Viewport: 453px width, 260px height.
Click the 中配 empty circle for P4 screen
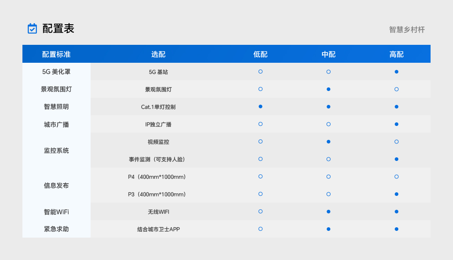pos(328,177)
